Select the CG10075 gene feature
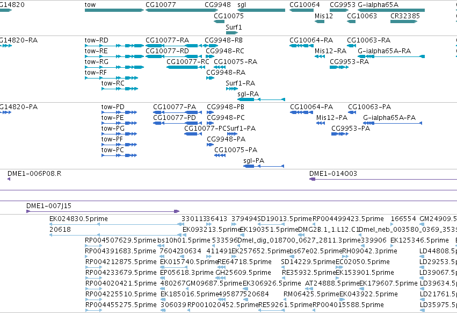This screenshot has height=313, width=457. click(x=219, y=22)
